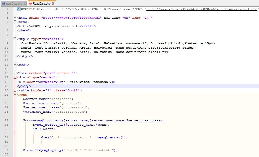Open the www.w3.org/1999/xhtml link
Viewport: 259px width, 157px height.
pos(71,18)
